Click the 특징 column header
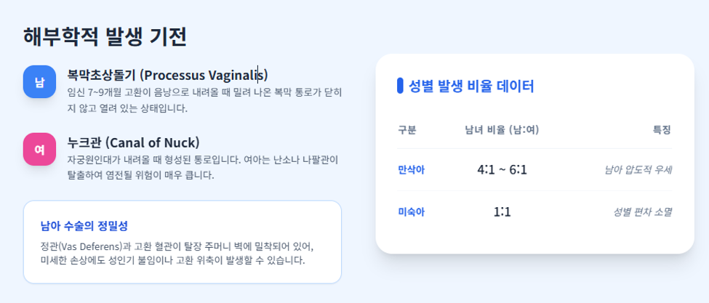Screen dimensions: 709x303 pos(662,131)
